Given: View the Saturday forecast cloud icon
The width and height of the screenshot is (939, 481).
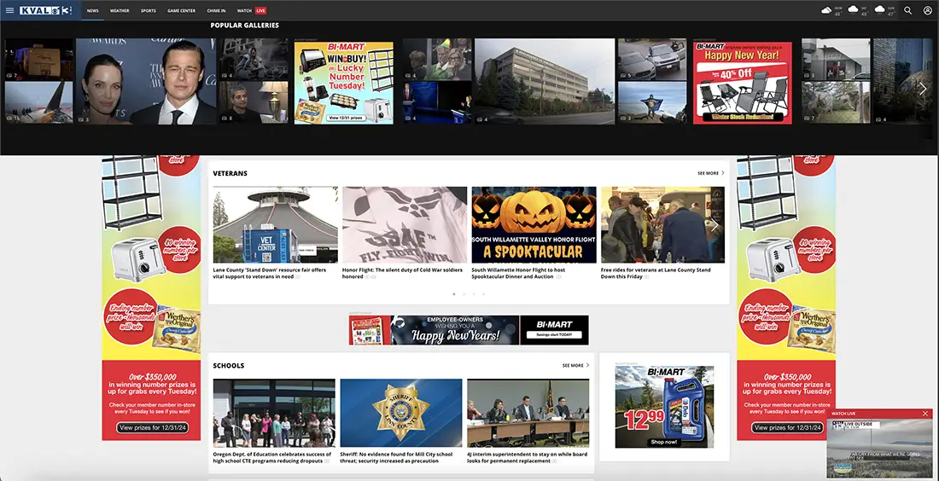Looking at the screenshot, I should point(853,10).
